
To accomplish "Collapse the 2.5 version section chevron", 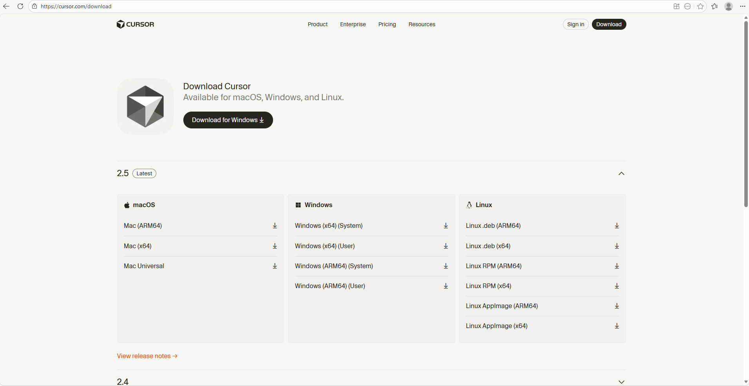I will [621, 173].
